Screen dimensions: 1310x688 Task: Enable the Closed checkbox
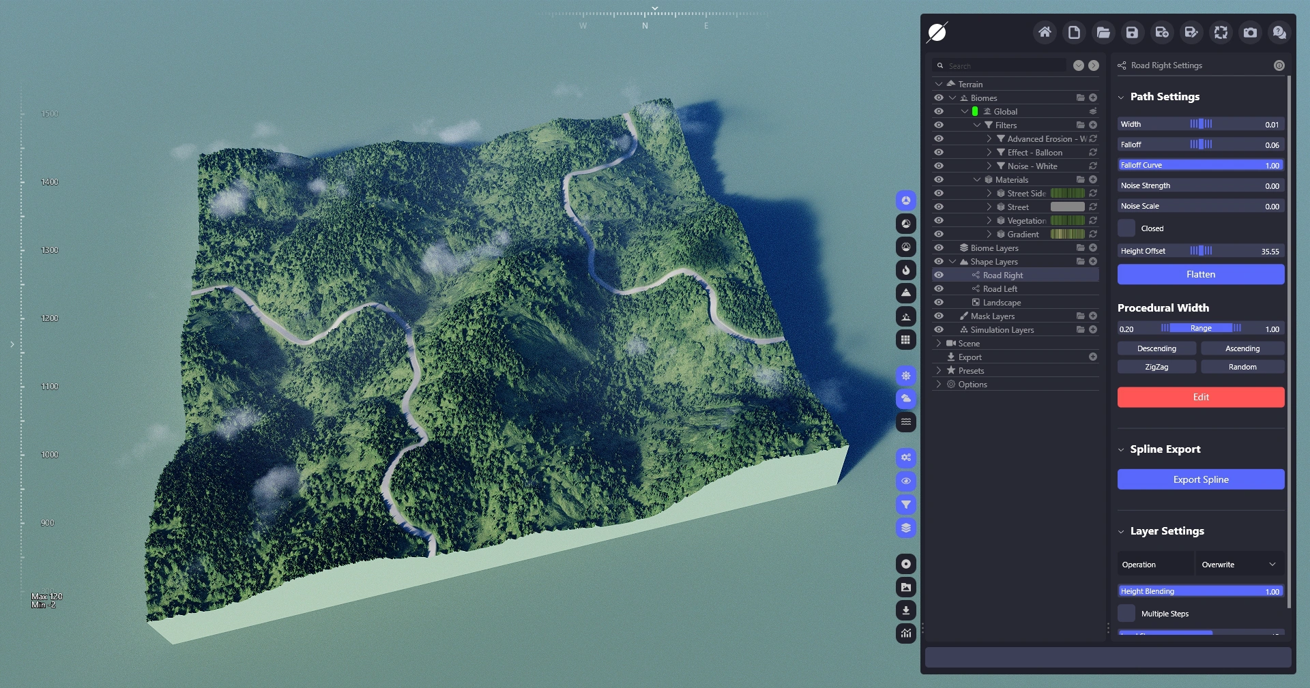1126,228
